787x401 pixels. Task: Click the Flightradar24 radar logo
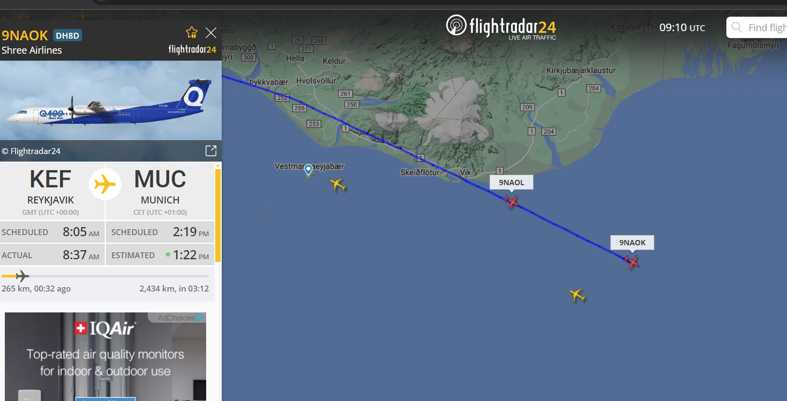[x=456, y=25]
